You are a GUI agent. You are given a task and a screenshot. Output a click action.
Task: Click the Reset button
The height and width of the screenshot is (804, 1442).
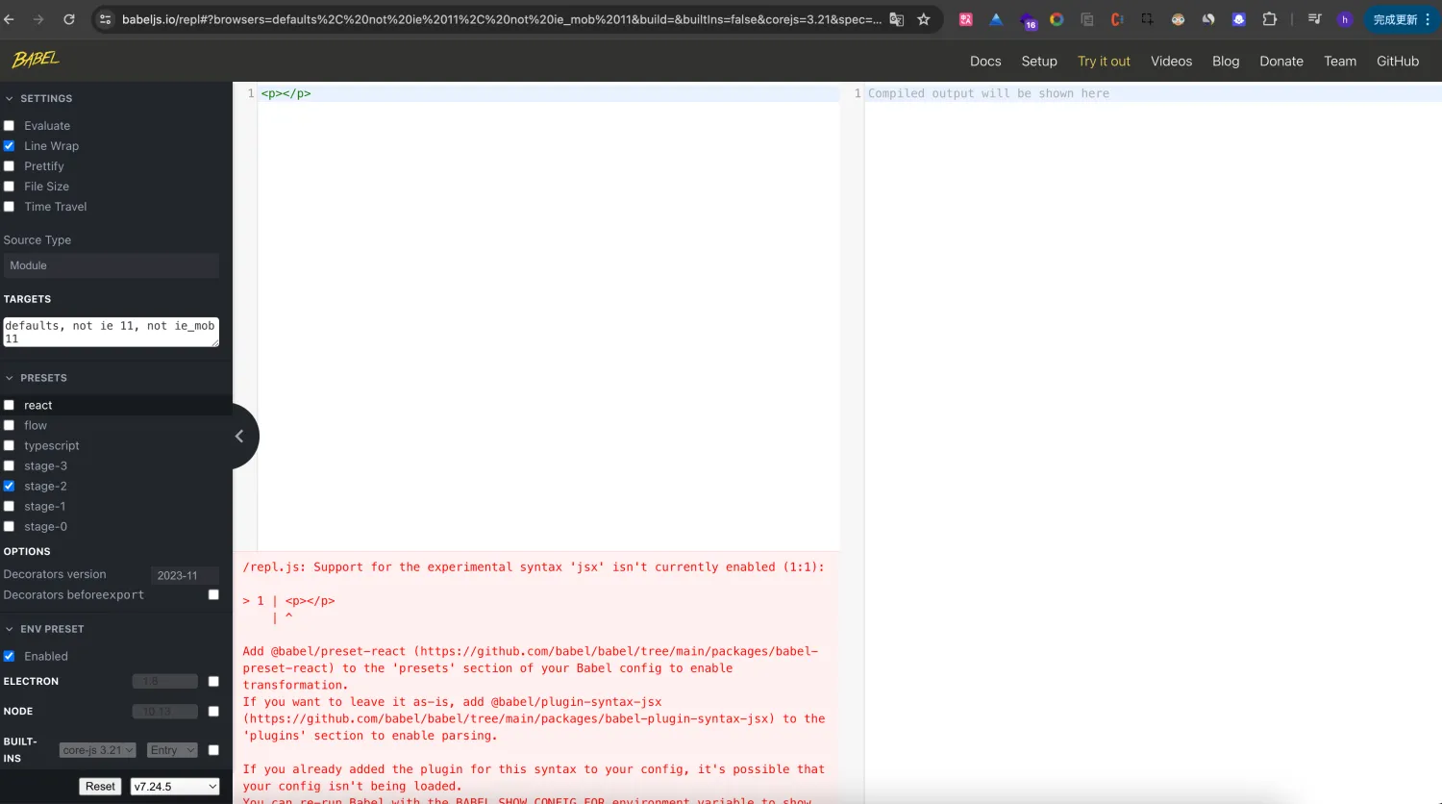coord(100,786)
